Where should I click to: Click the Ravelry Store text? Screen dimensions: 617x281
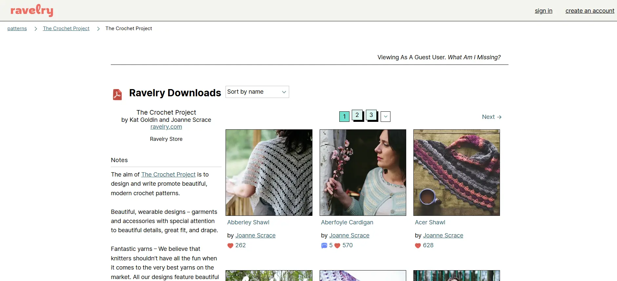(166, 139)
